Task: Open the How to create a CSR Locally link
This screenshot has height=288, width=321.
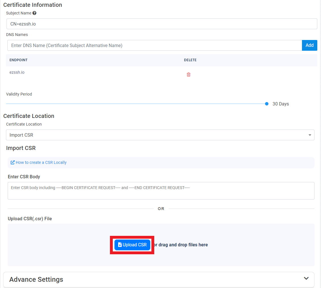Action: click(x=41, y=162)
